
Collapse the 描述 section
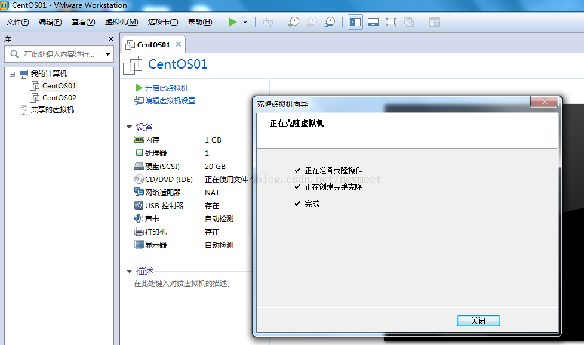point(129,272)
